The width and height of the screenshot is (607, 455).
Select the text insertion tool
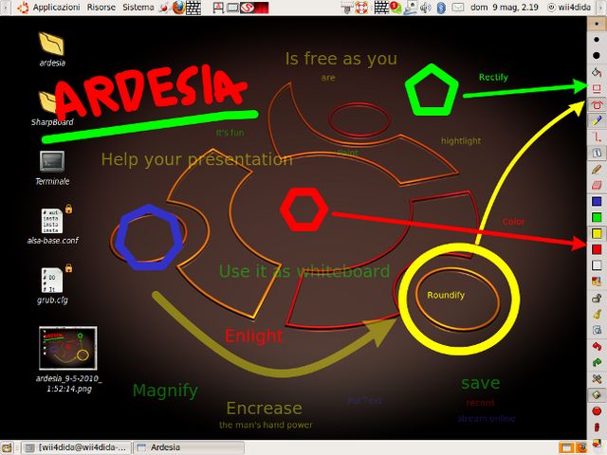tap(597, 153)
